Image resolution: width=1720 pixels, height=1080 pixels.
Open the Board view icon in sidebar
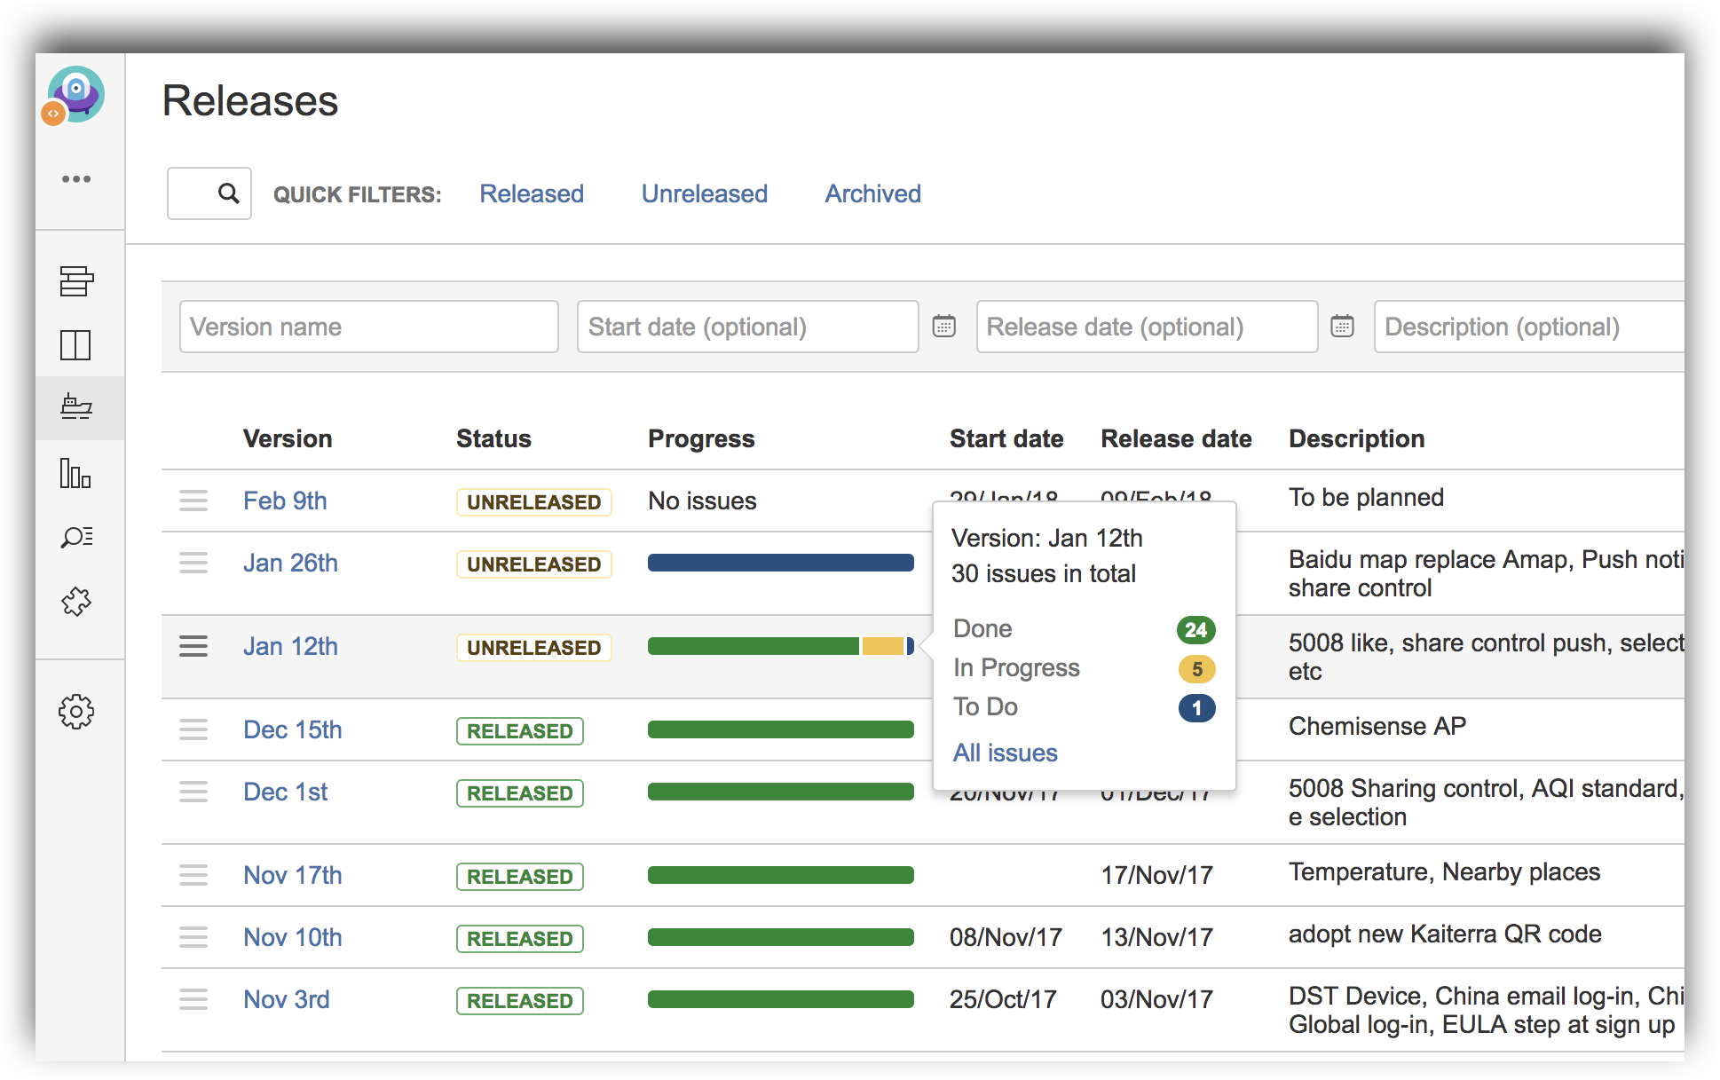76,345
